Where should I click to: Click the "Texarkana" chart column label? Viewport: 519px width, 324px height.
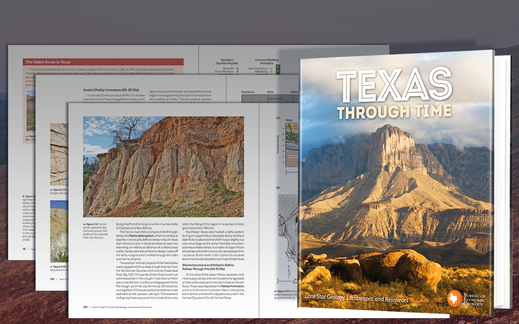pos(247,92)
